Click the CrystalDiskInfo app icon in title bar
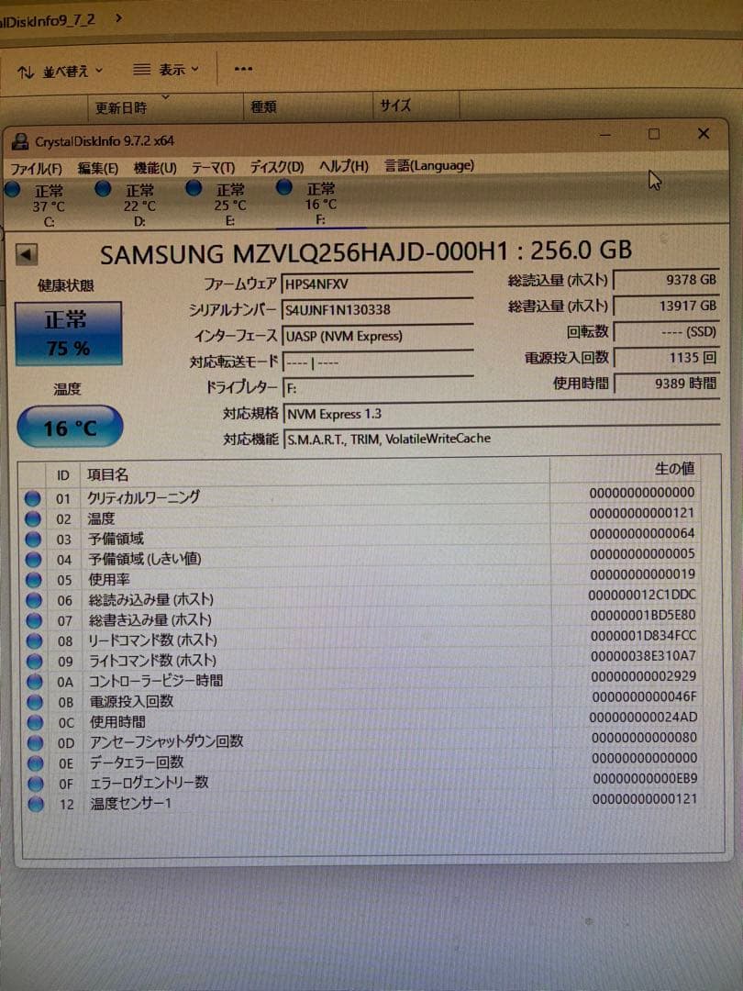This screenshot has width=743, height=991. coord(20,141)
